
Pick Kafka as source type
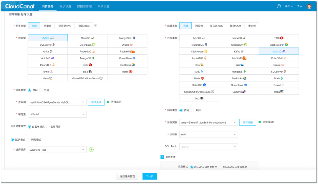(48, 51)
